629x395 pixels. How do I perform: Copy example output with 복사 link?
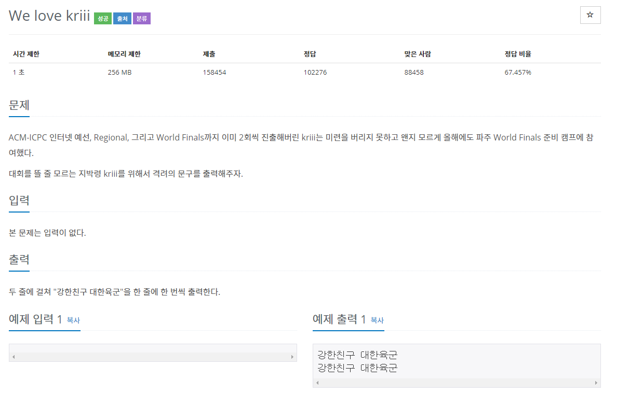coord(377,320)
